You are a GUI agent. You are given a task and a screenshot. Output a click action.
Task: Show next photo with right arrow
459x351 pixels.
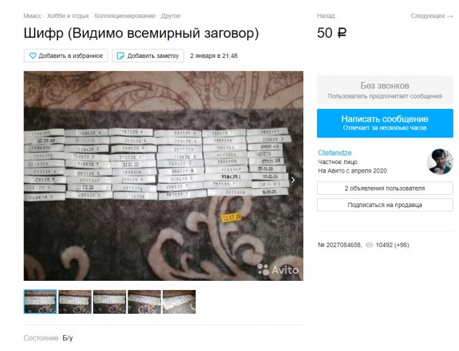[x=293, y=180]
